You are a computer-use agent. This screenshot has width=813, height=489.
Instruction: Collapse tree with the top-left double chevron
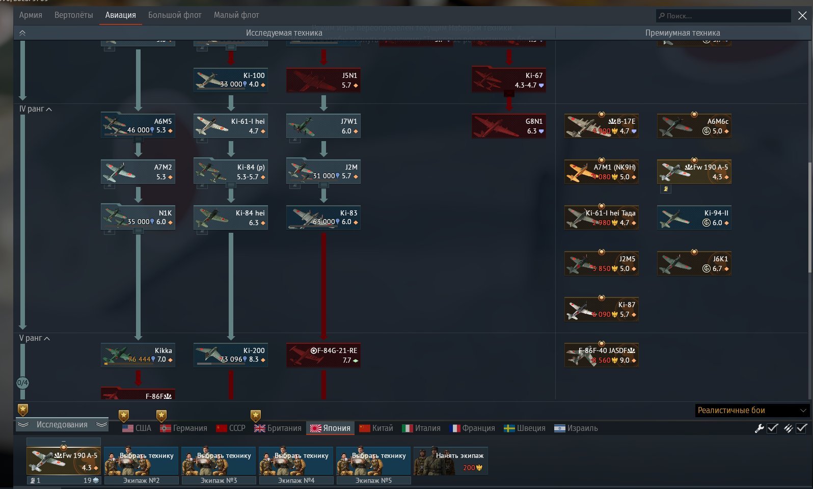pyautogui.click(x=22, y=33)
